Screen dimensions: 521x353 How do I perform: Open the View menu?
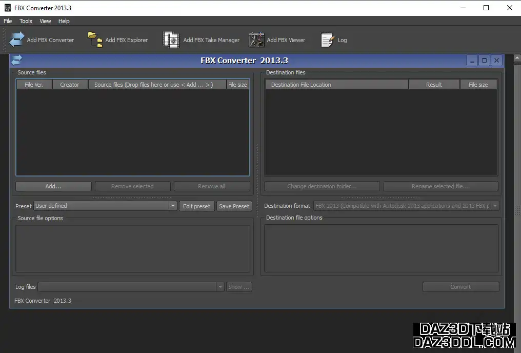point(45,21)
